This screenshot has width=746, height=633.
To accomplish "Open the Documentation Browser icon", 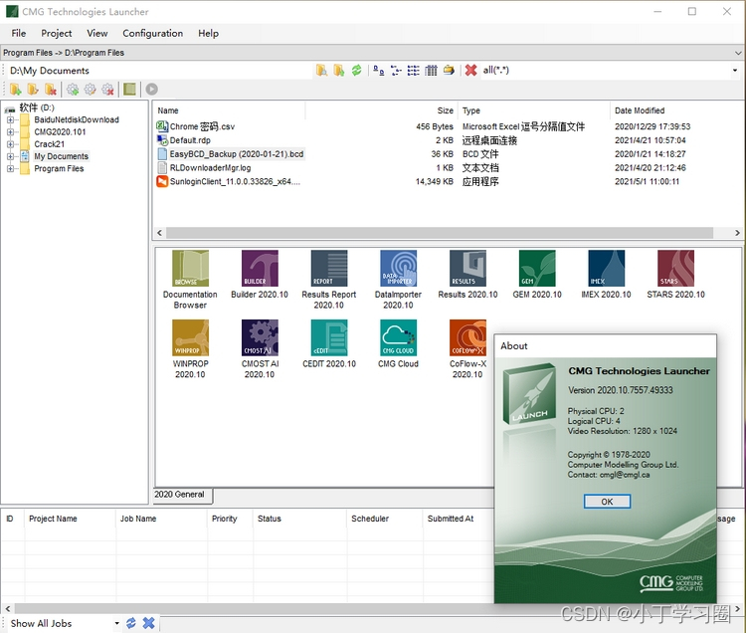I will click(x=190, y=269).
